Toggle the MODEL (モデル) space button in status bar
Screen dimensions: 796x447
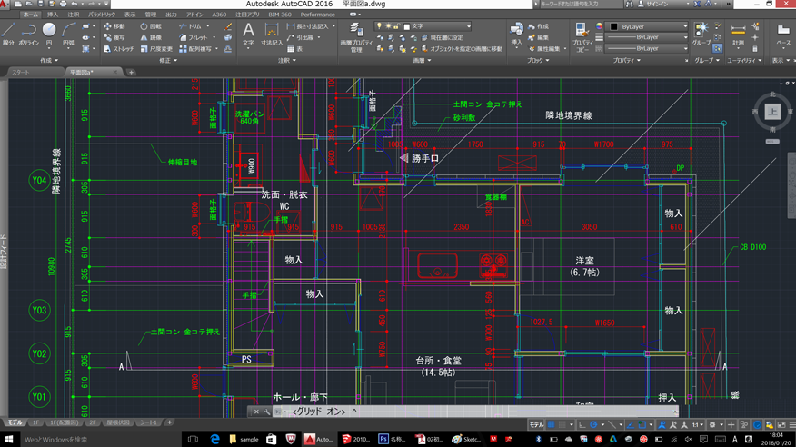[x=536, y=424]
